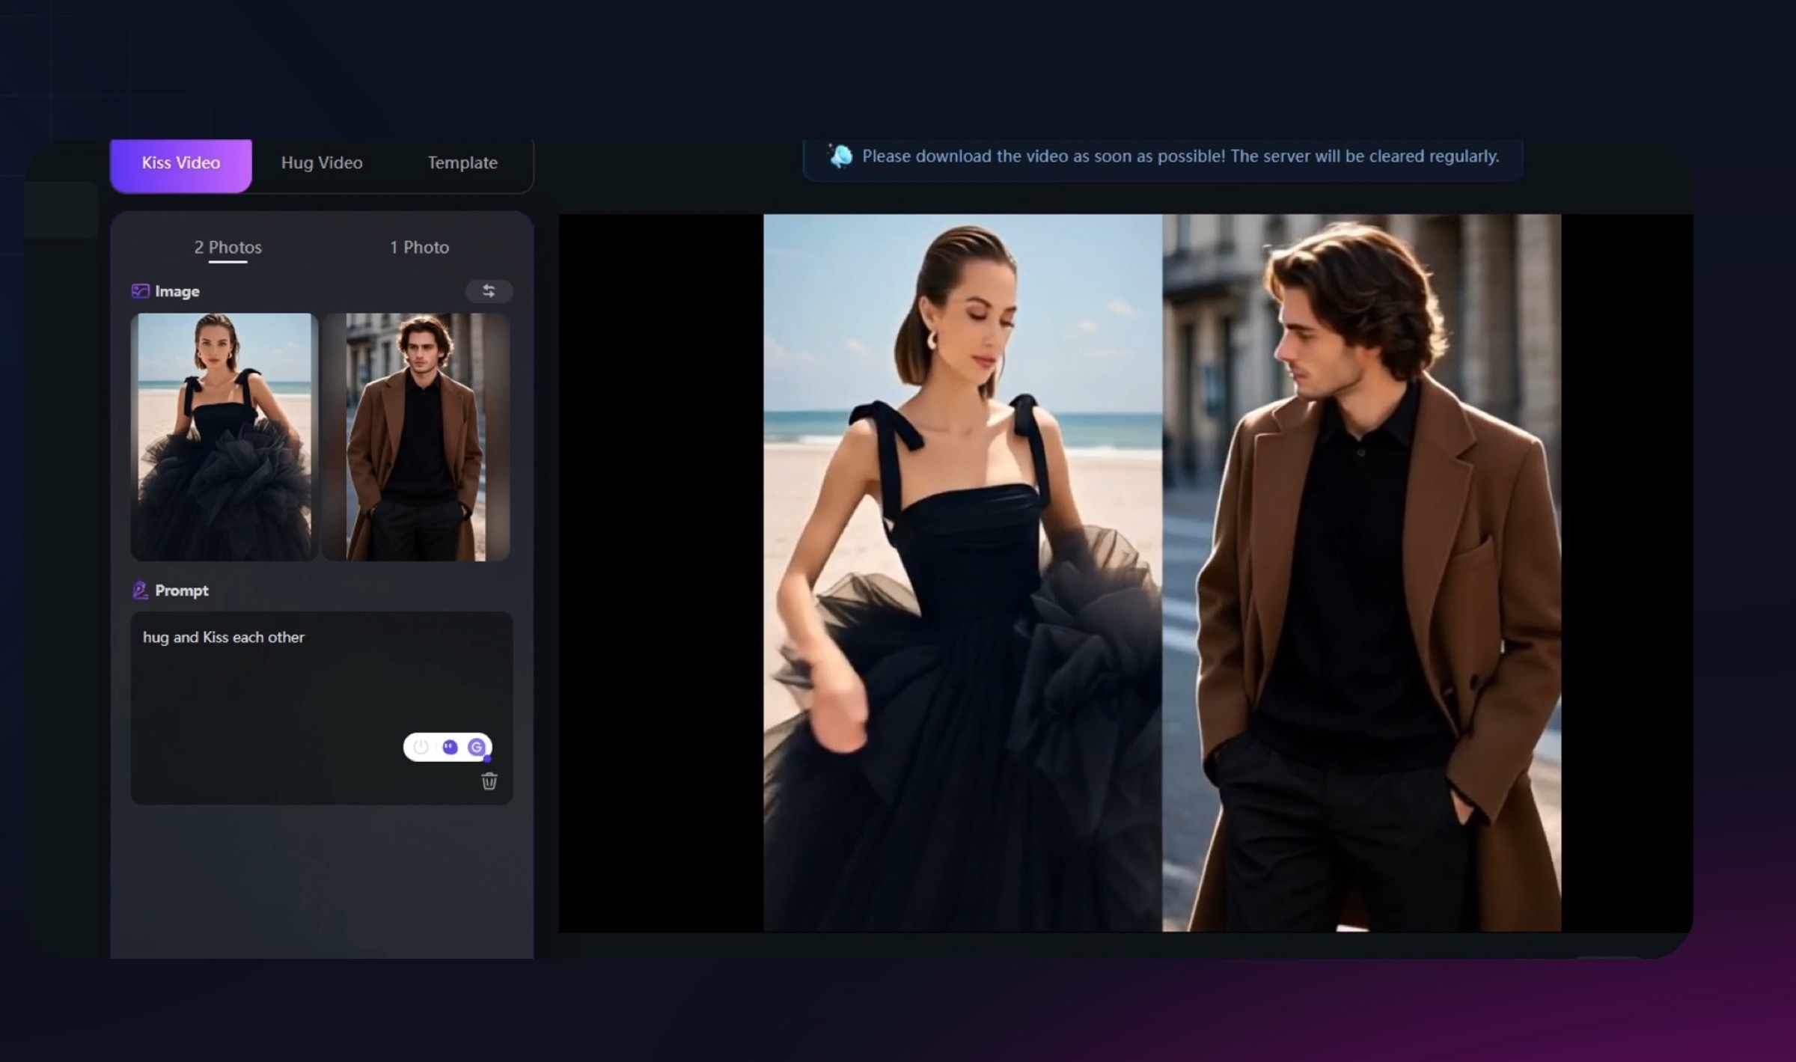
Task: Click the download reminder banner text
Action: click(1180, 156)
